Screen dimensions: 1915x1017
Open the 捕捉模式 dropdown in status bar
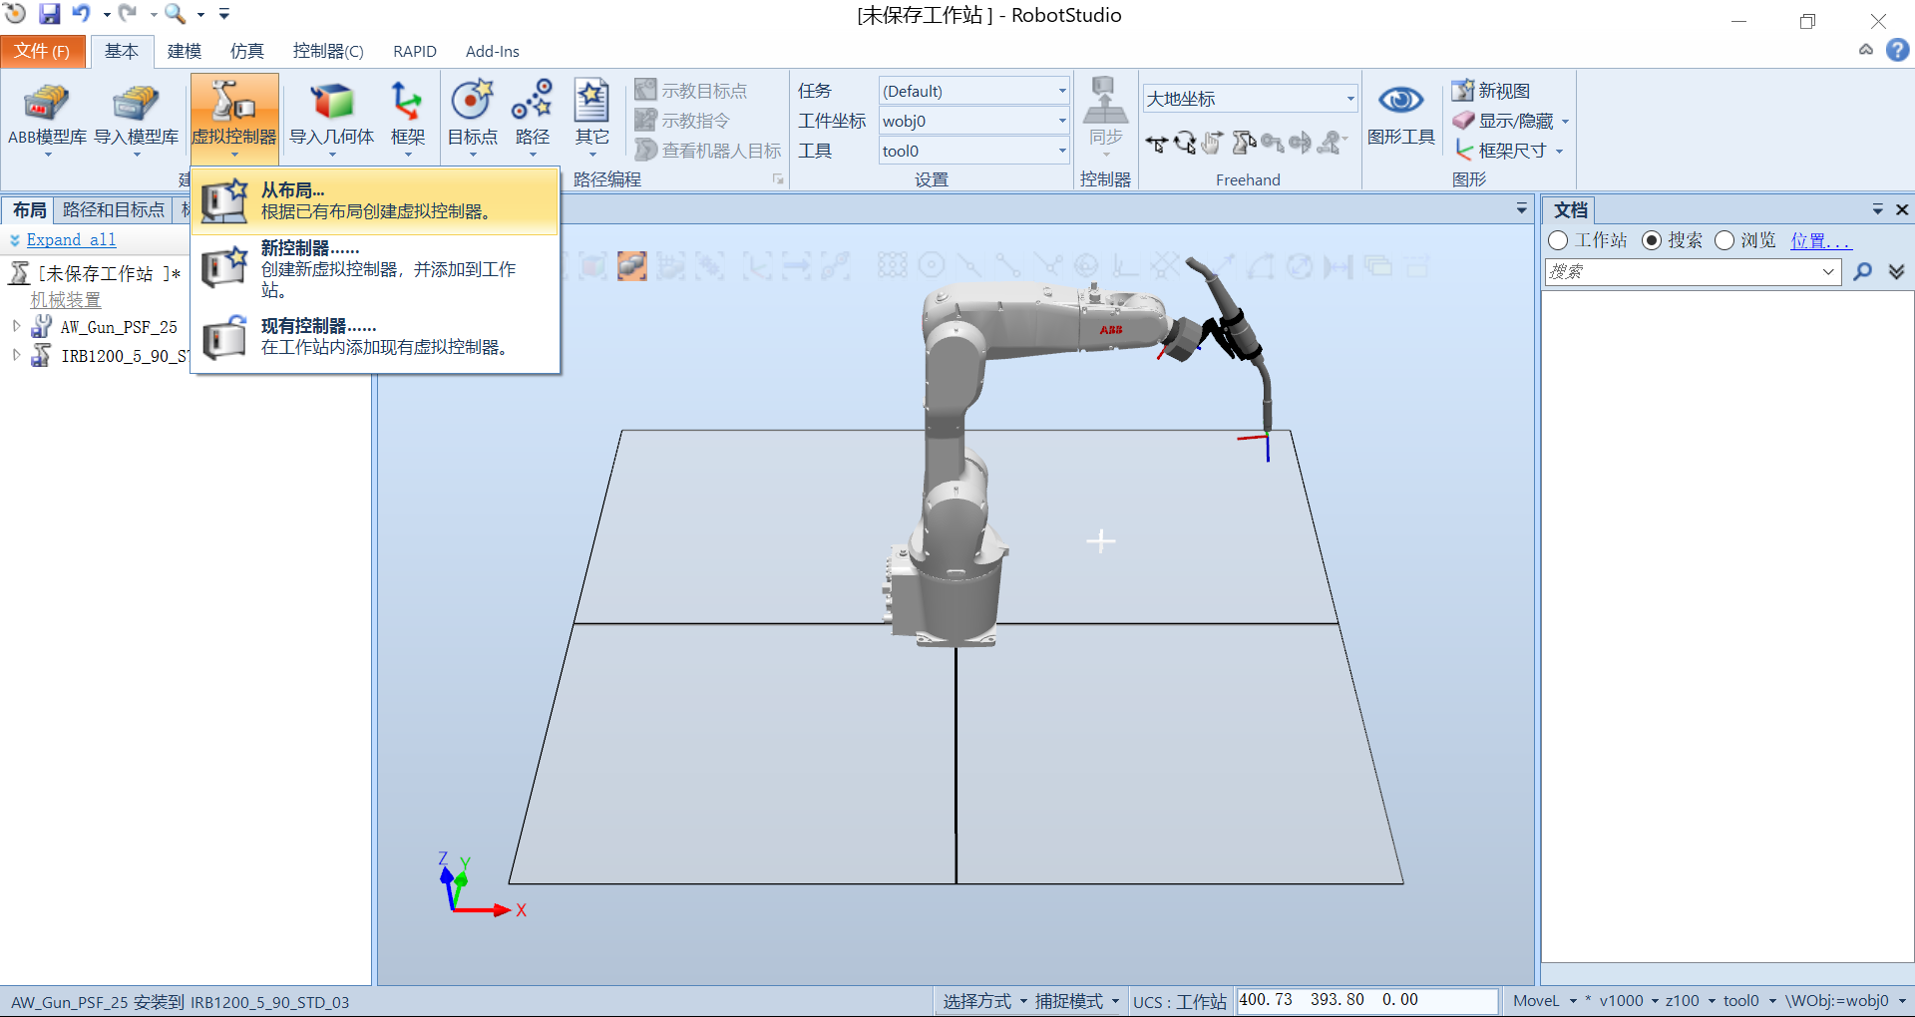(x=1077, y=1001)
